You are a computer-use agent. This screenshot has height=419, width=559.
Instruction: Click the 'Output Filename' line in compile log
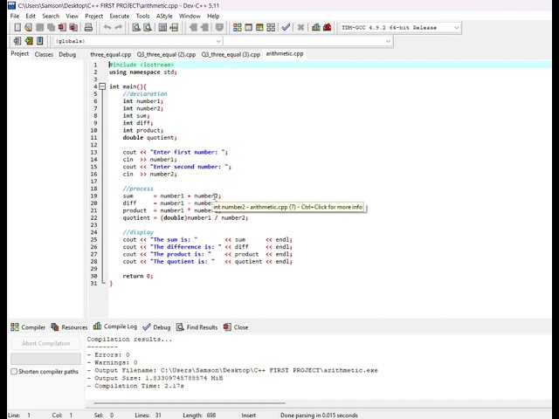coord(232,370)
